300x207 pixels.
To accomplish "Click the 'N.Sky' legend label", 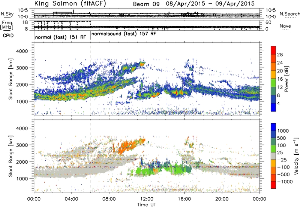I will click(x=7, y=14).
